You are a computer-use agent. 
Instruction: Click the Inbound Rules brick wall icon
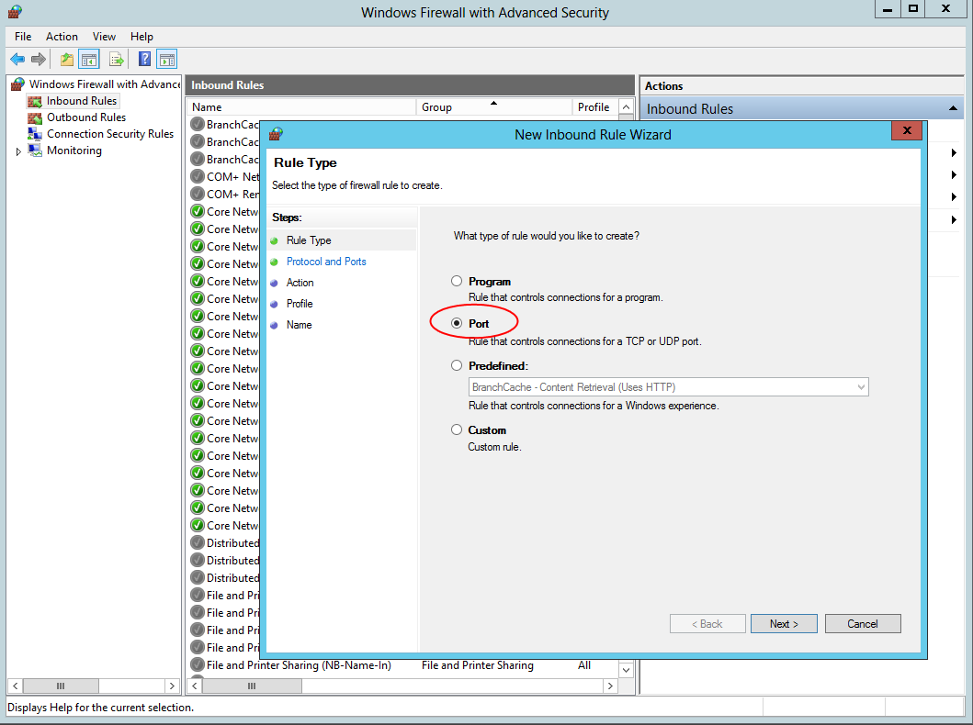[x=35, y=101]
